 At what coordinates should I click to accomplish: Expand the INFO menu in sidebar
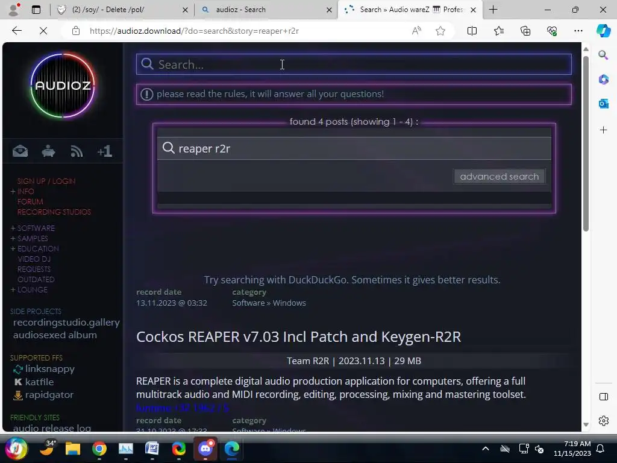pos(22,191)
